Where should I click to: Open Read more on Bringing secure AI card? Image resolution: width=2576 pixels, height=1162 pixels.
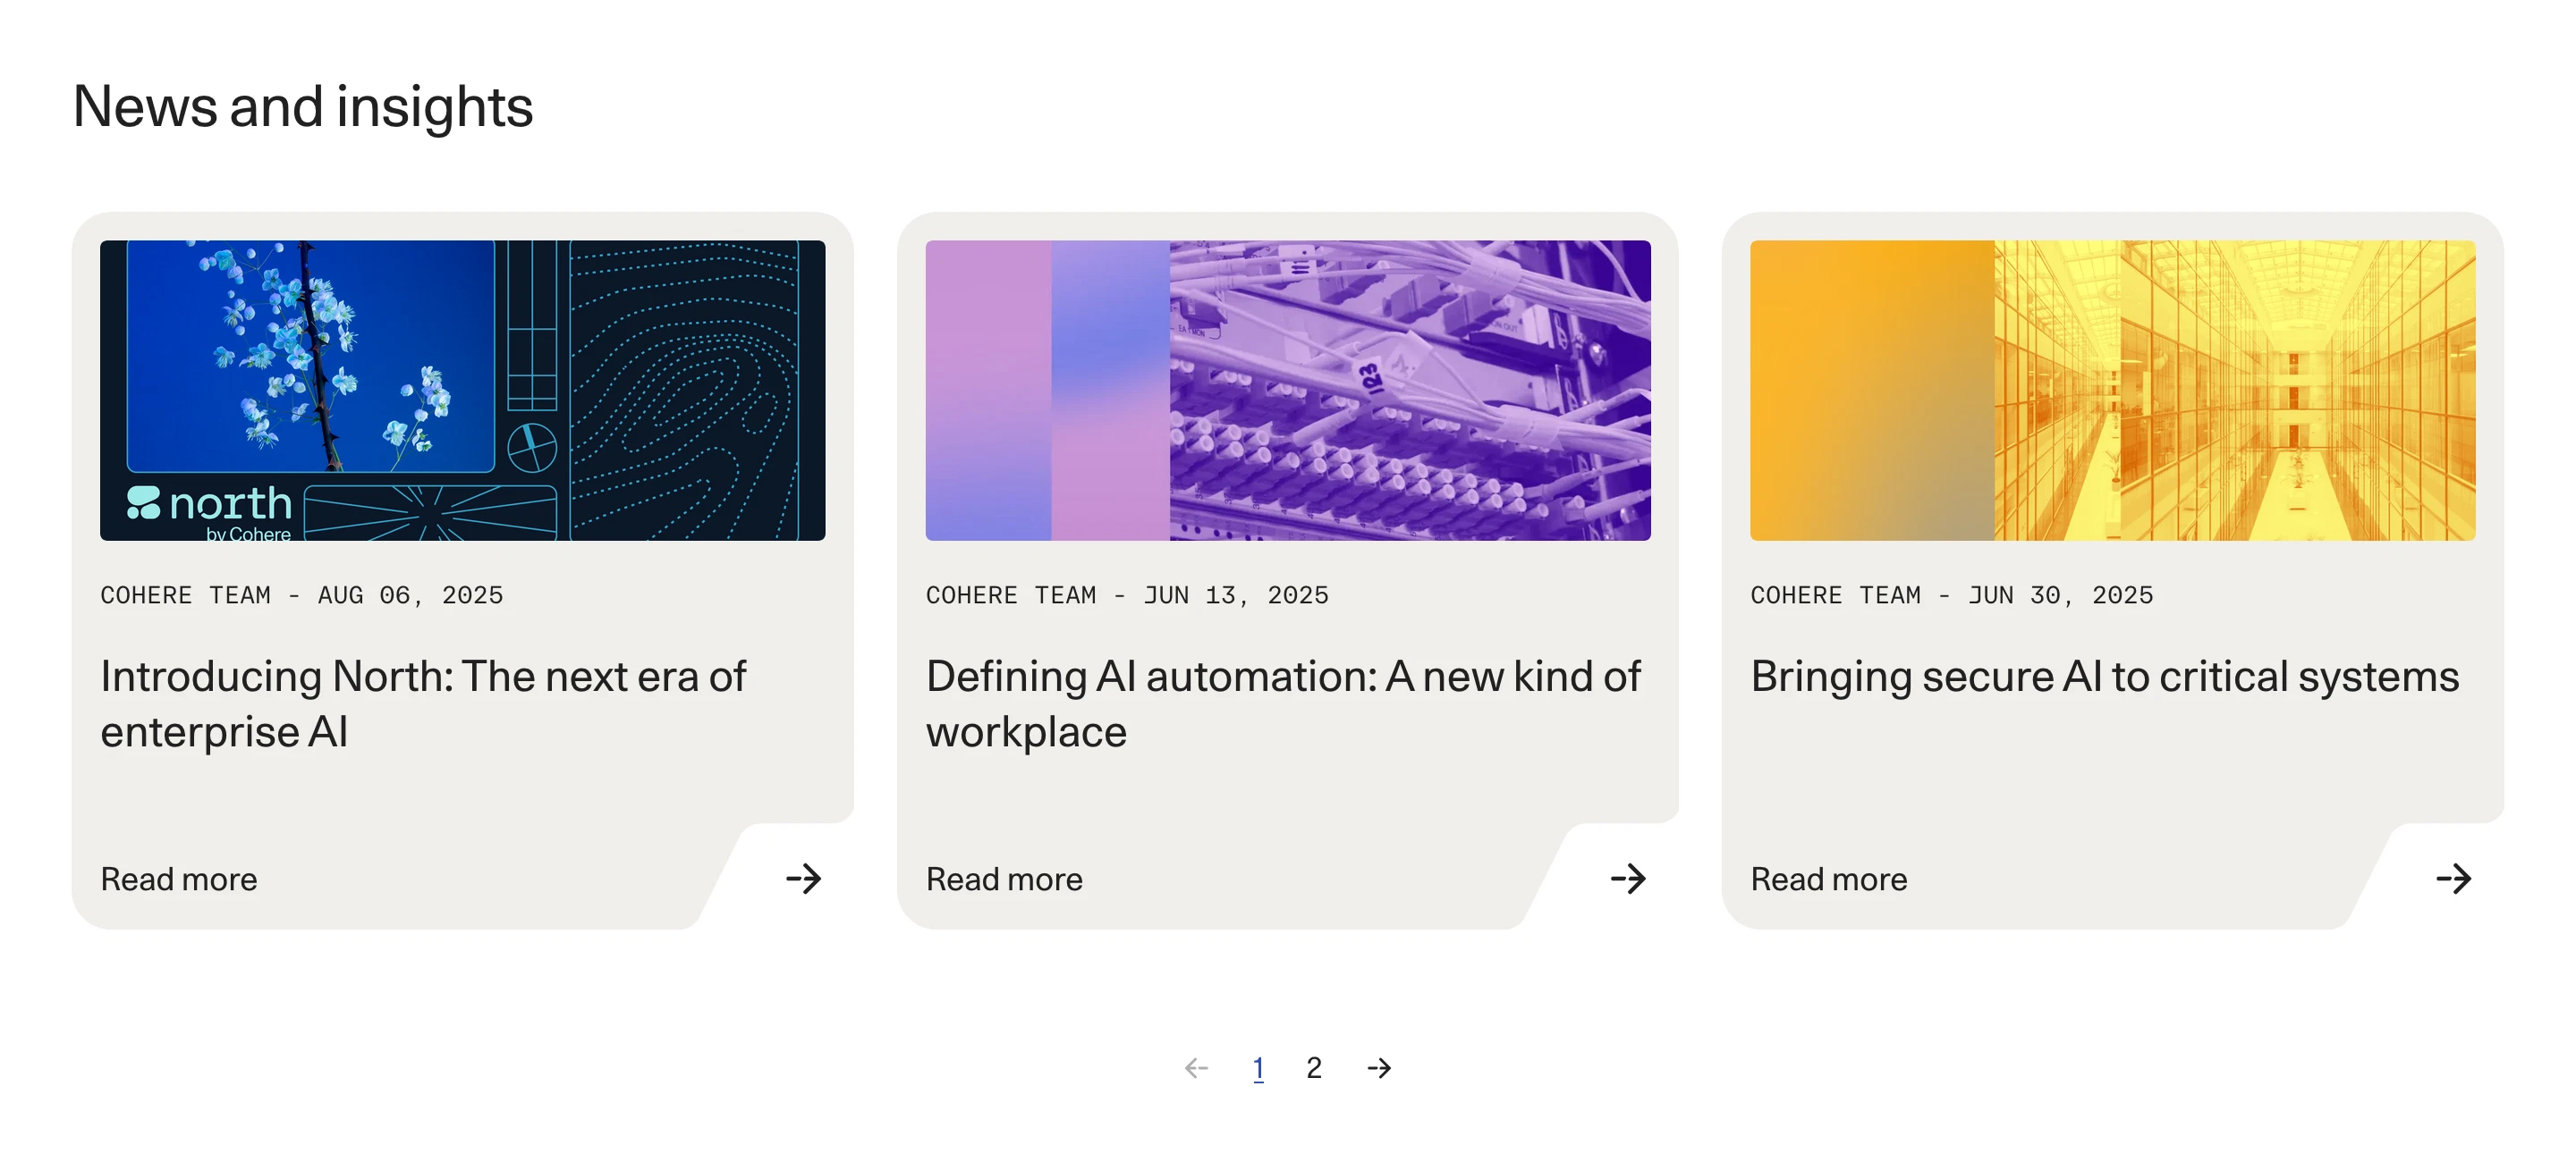click(1829, 880)
